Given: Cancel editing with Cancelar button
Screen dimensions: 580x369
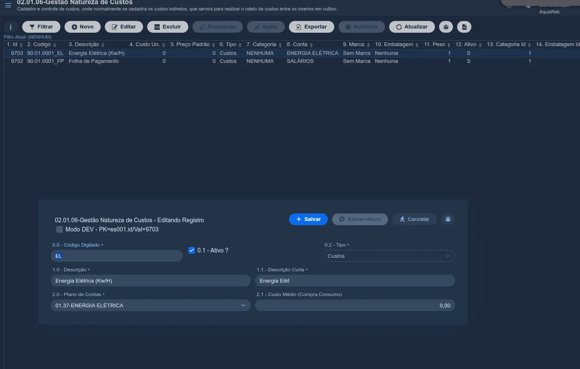Looking at the screenshot, I should tap(414, 219).
